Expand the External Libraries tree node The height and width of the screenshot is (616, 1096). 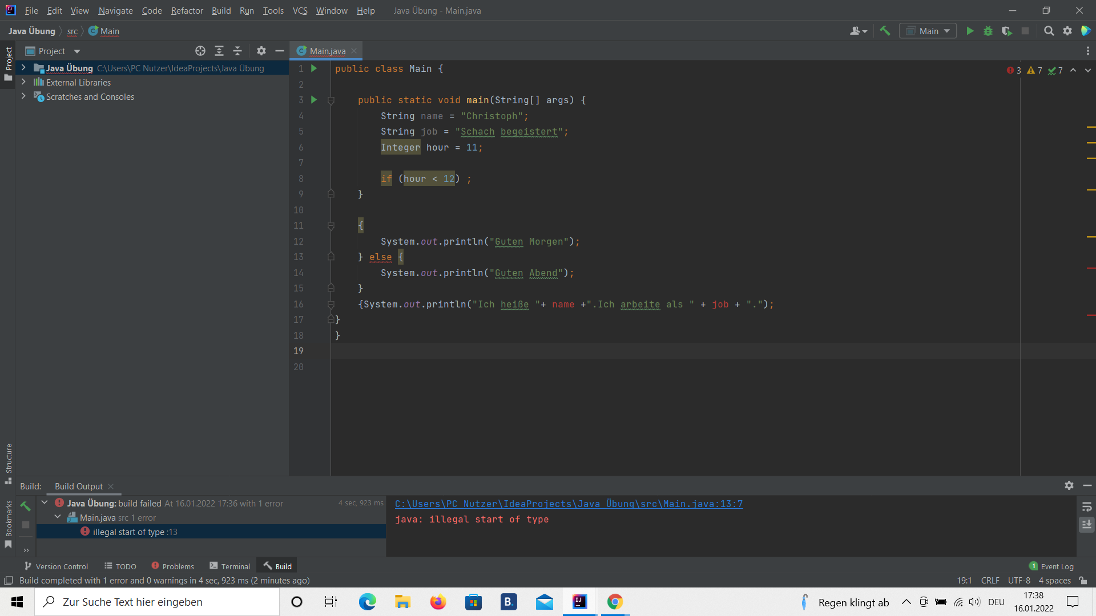23,82
